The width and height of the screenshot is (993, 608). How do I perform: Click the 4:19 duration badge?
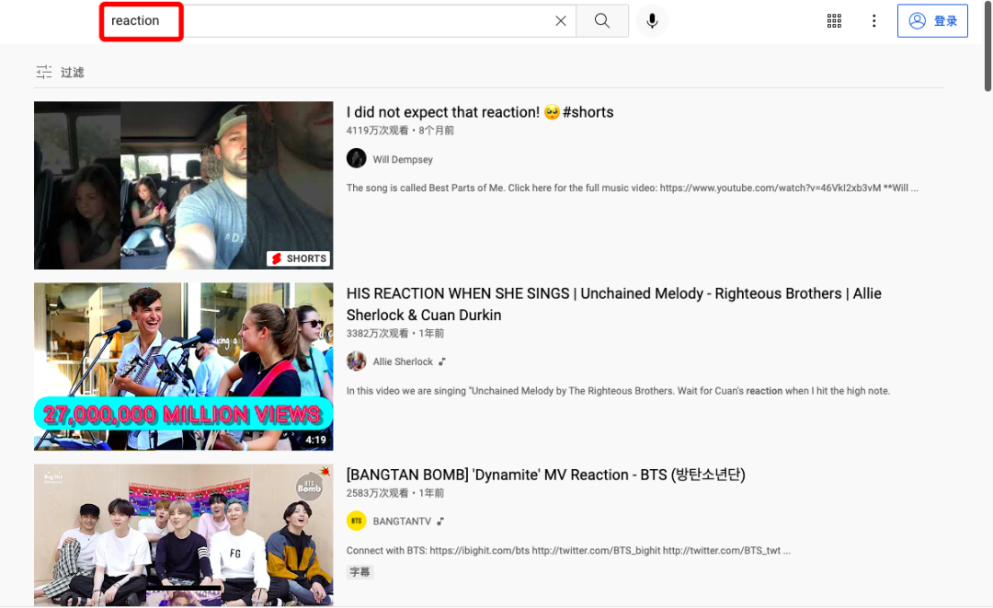[x=315, y=440]
